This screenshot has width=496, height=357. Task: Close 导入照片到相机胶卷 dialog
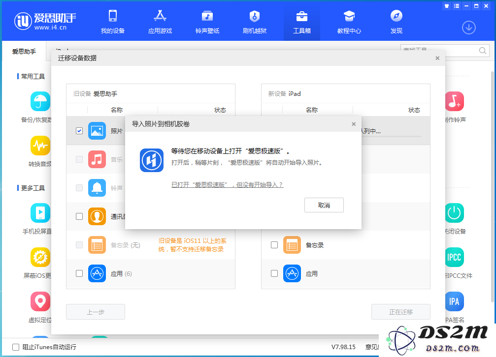point(354,124)
